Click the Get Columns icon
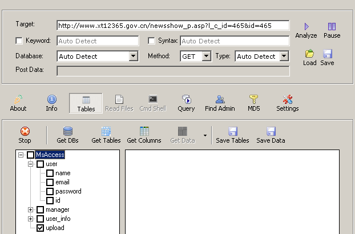Screen dimensions: 355x234 pos(144,131)
